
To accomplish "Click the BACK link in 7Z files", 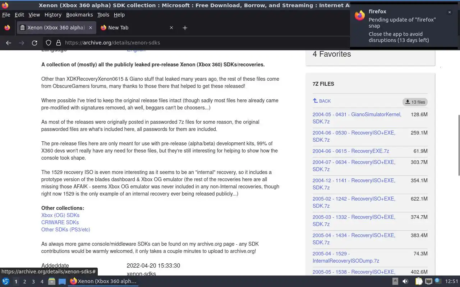I will (322, 101).
